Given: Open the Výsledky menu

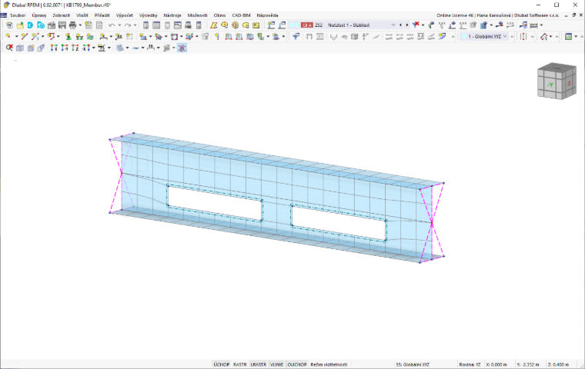Looking at the screenshot, I should (148, 15).
